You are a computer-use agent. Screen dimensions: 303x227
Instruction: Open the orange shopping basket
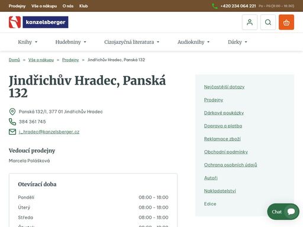[x=286, y=22]
